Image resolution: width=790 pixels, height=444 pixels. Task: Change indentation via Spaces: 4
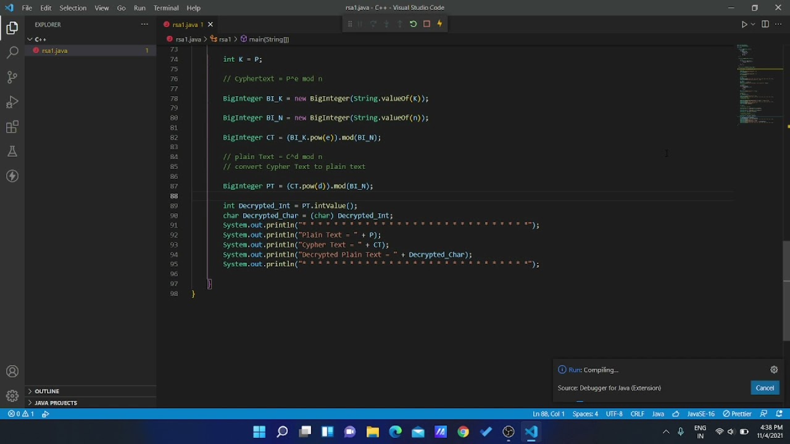(x=585, y=414)
